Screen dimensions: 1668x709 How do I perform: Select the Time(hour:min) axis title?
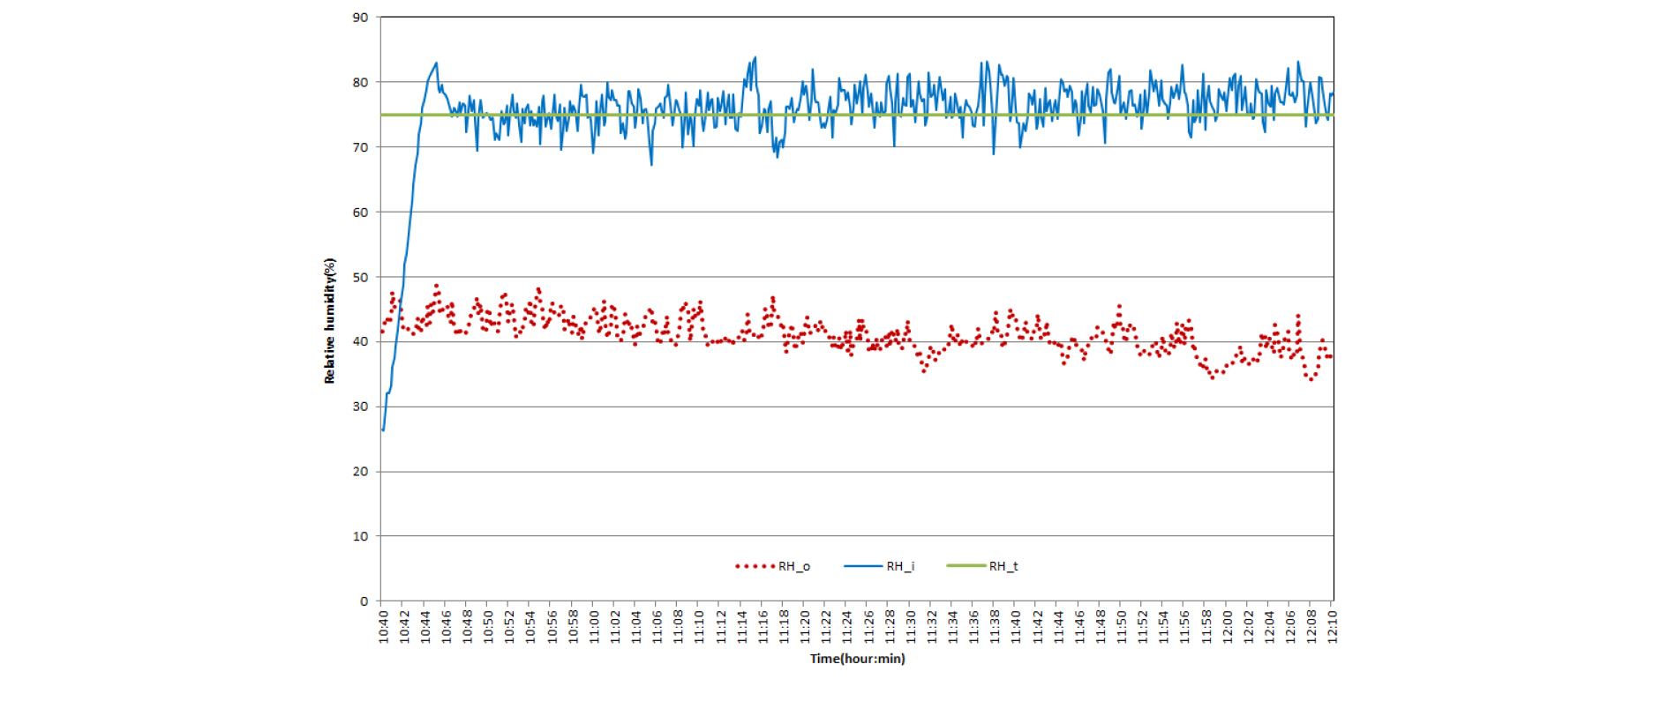tap(857, 659)
